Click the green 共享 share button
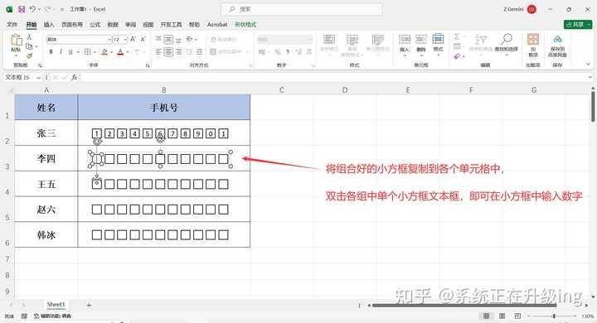 [x=578, y=24]
